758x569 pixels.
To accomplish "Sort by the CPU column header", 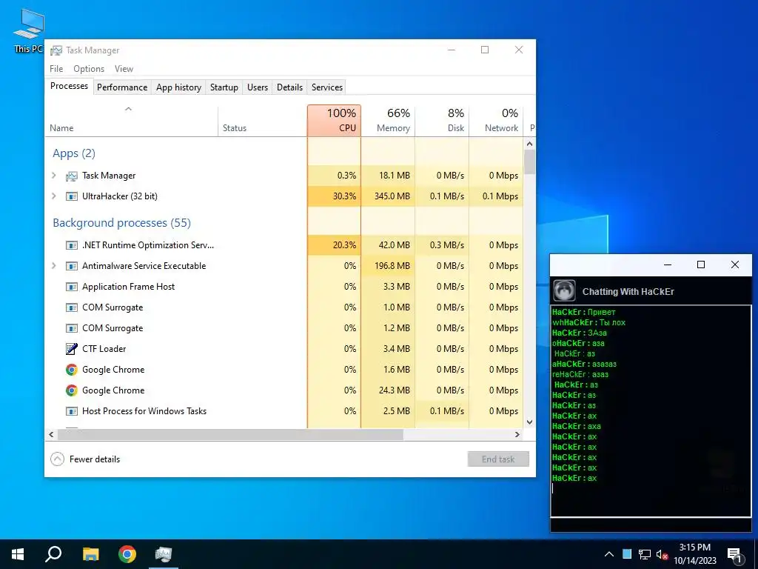I will tap(334, 121).
